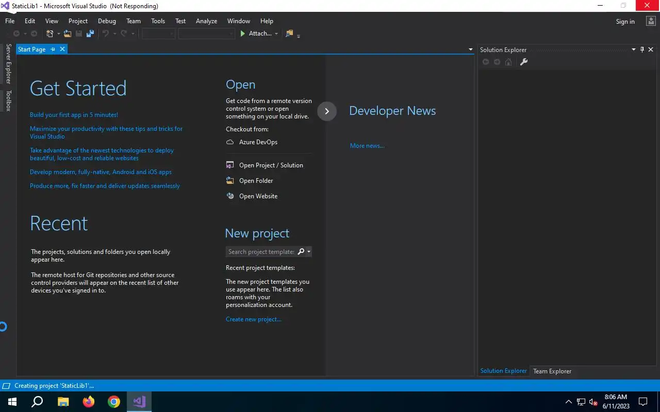Open the Server Explorer side tab

click(8, 64)
